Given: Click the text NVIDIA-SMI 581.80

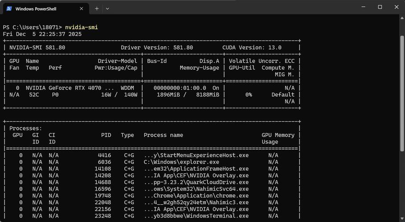Looking at the screenshot, I should [37, 48].
